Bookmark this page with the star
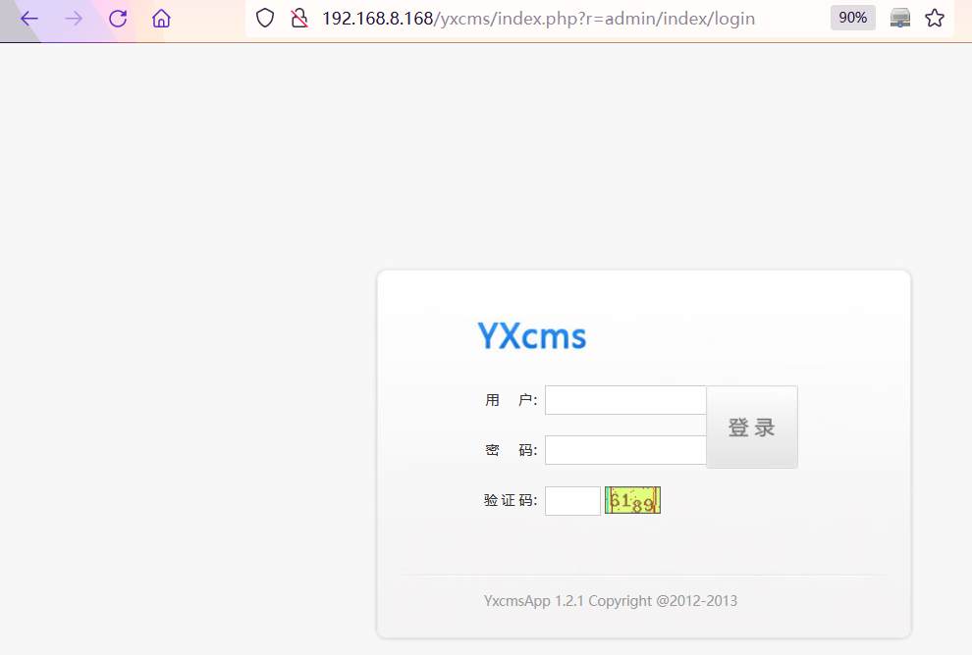This screenshot has height=655, width=972. [935, 18]
